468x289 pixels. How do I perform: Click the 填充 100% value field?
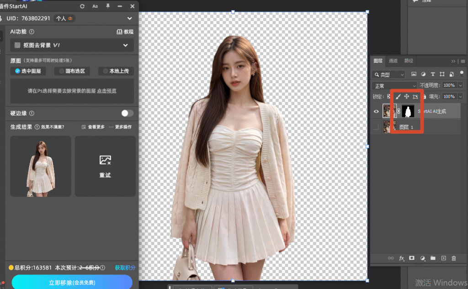pyautogui.click(x=449, y=97)
